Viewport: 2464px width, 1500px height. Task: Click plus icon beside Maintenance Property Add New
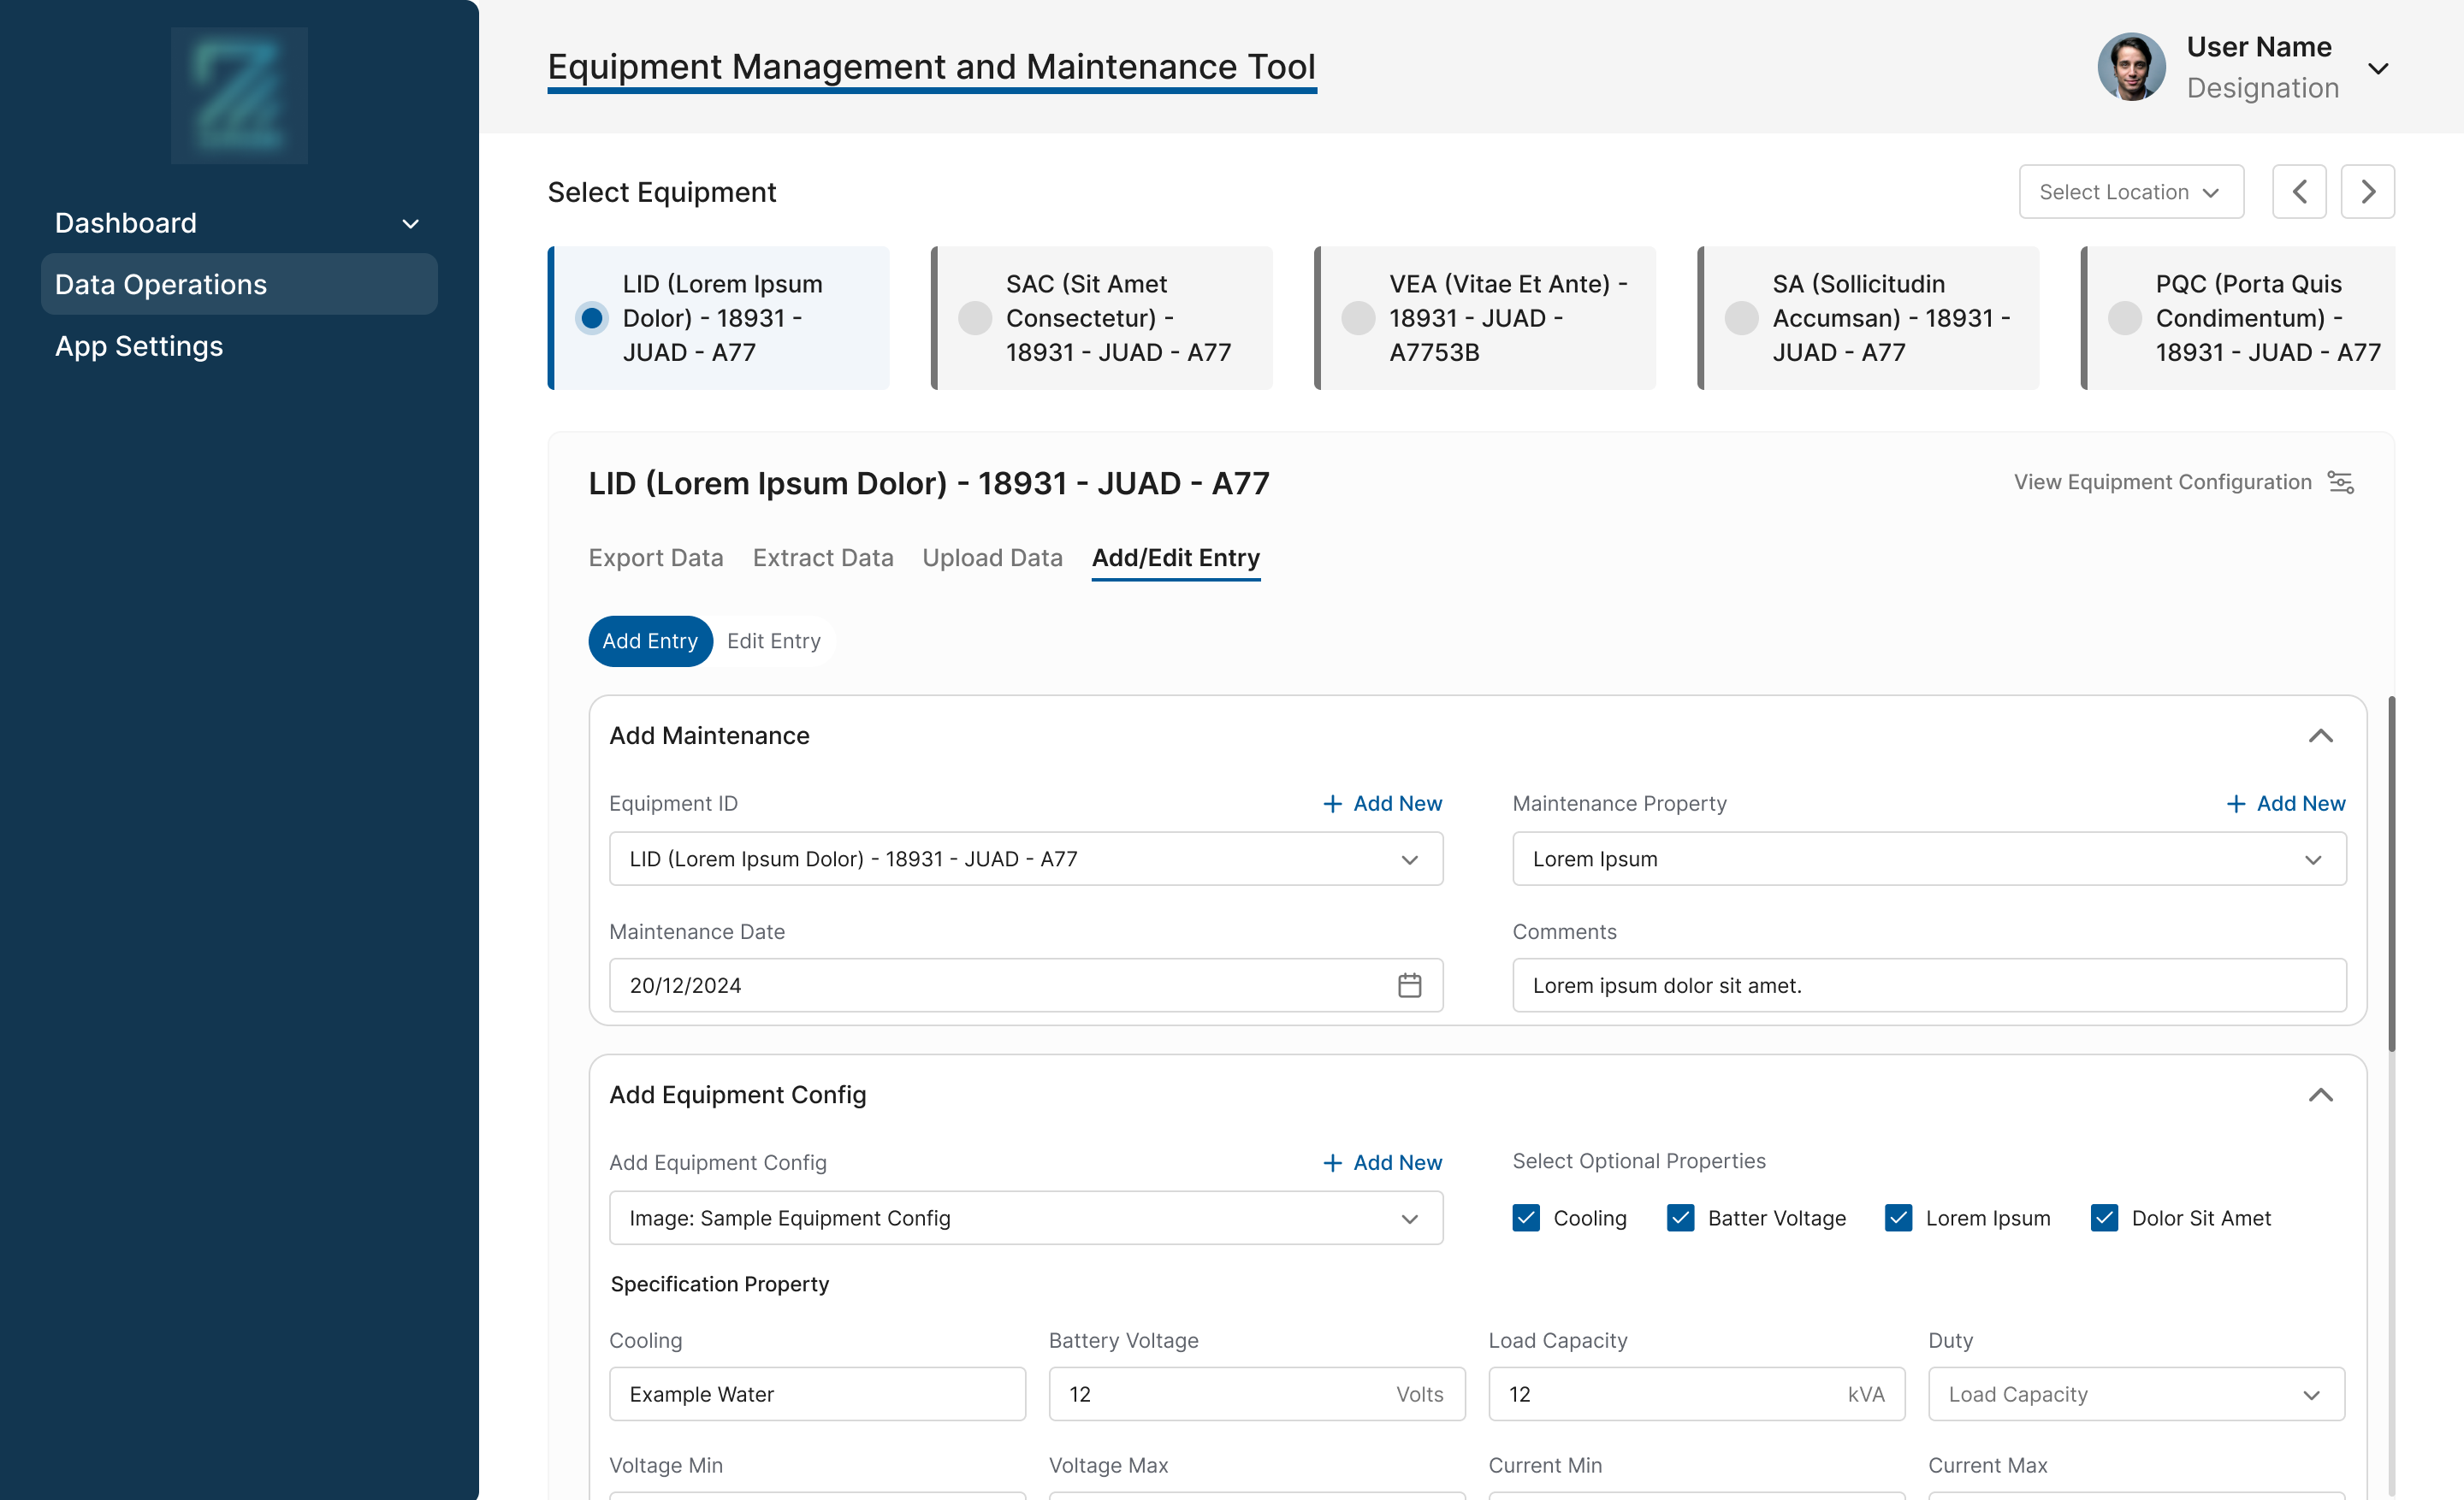click(2236, 804)
